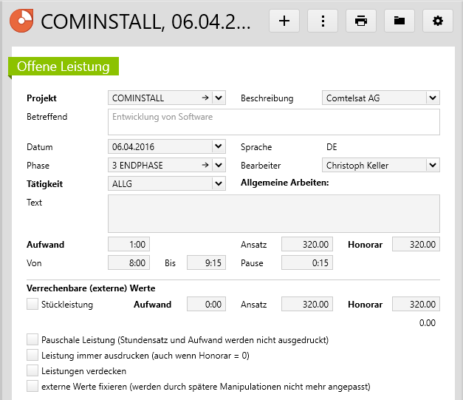Open the Bearbeiter Christoph Keller dropdown

click(x=433, y=165)
